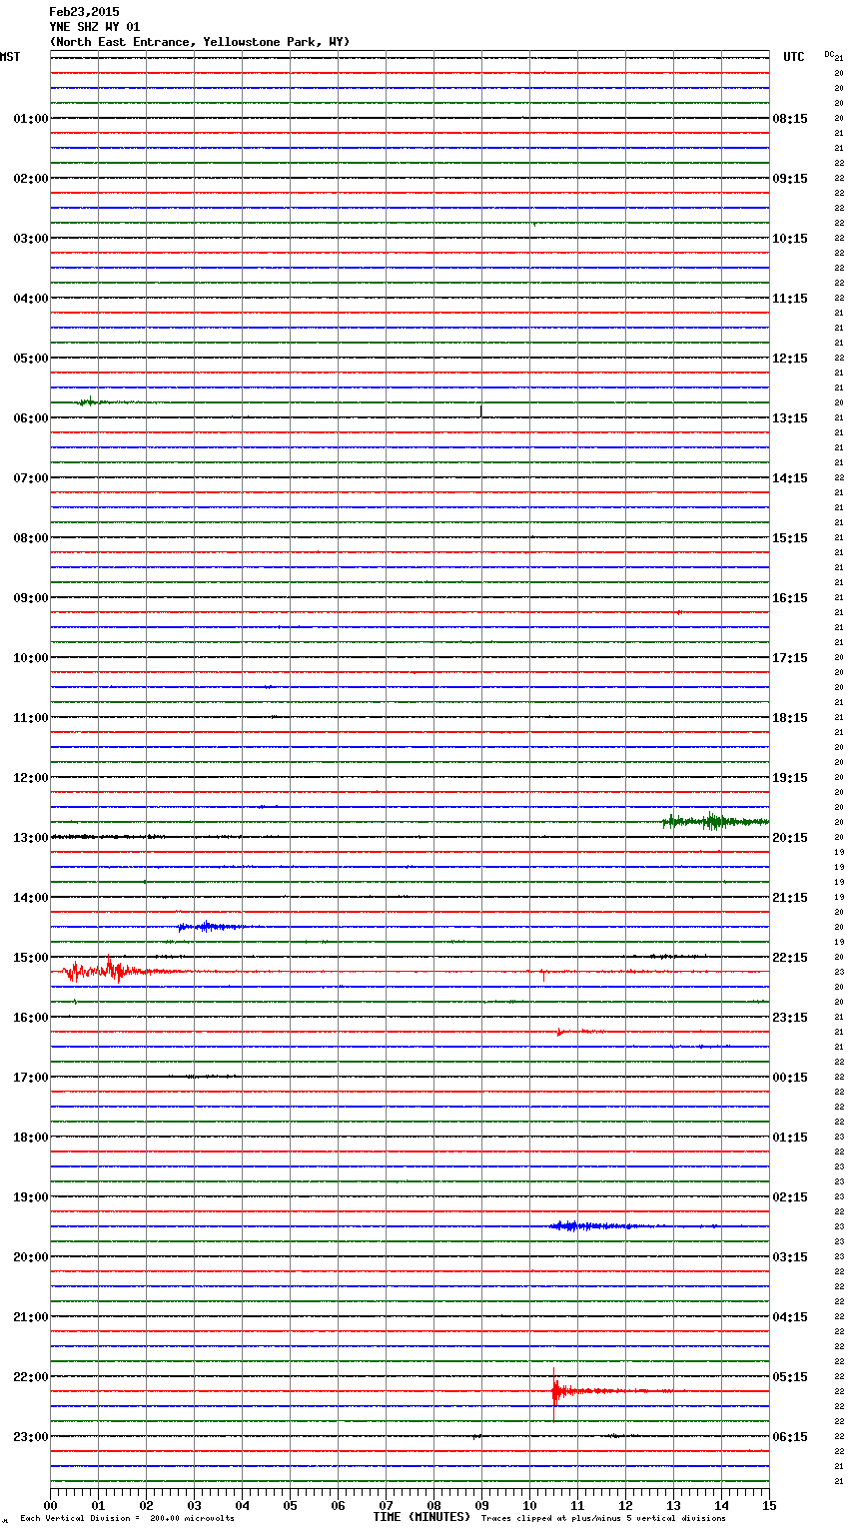
Task: Click the 12:15 UTC time label
Action: (790, 359)
